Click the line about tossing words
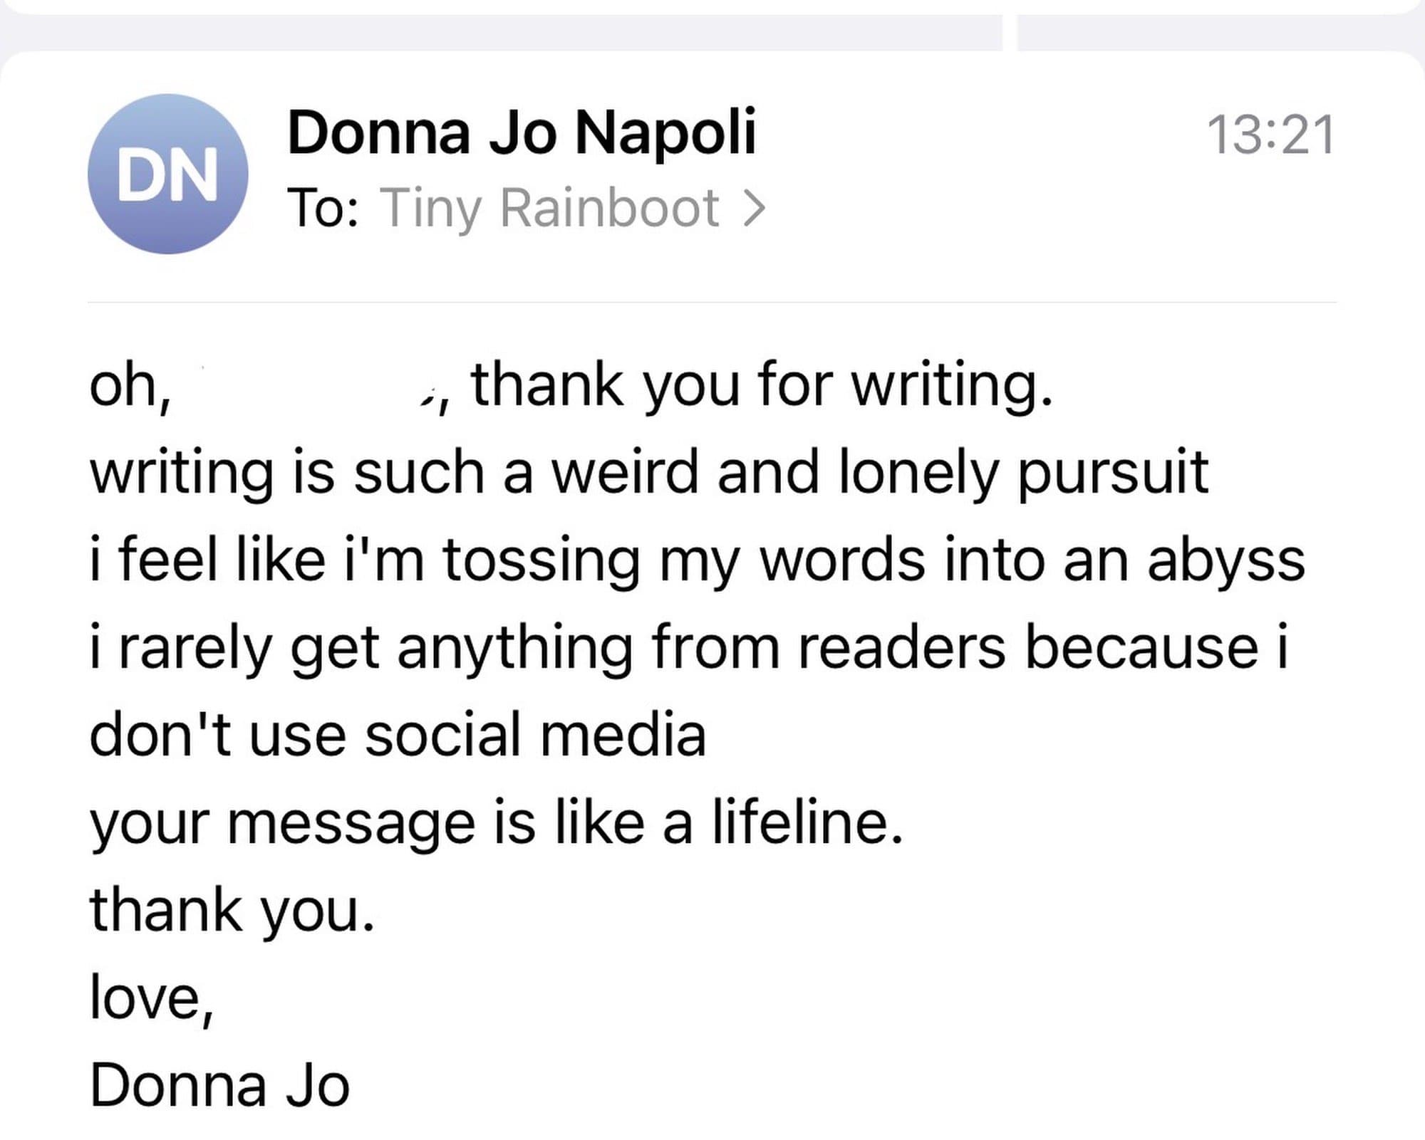Screen dimensions: 1425x1140 point(697,560)
